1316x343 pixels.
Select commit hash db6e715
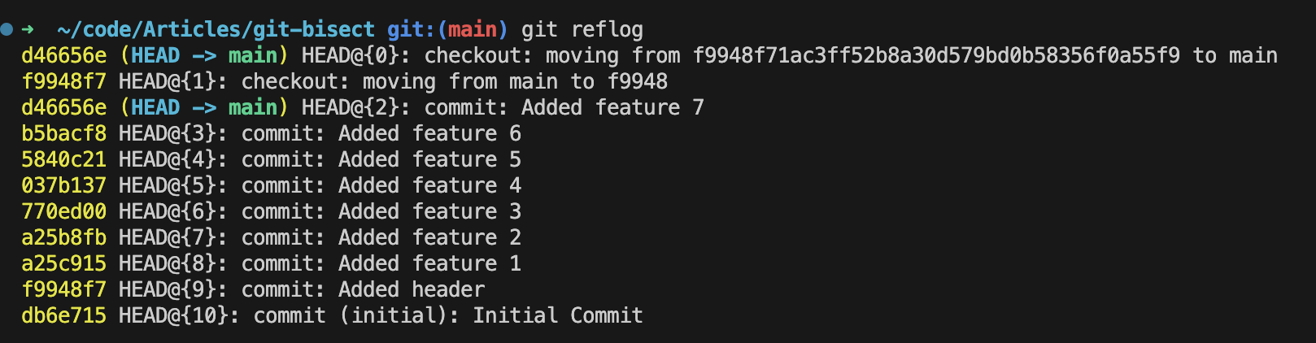(x=64, y=315)
